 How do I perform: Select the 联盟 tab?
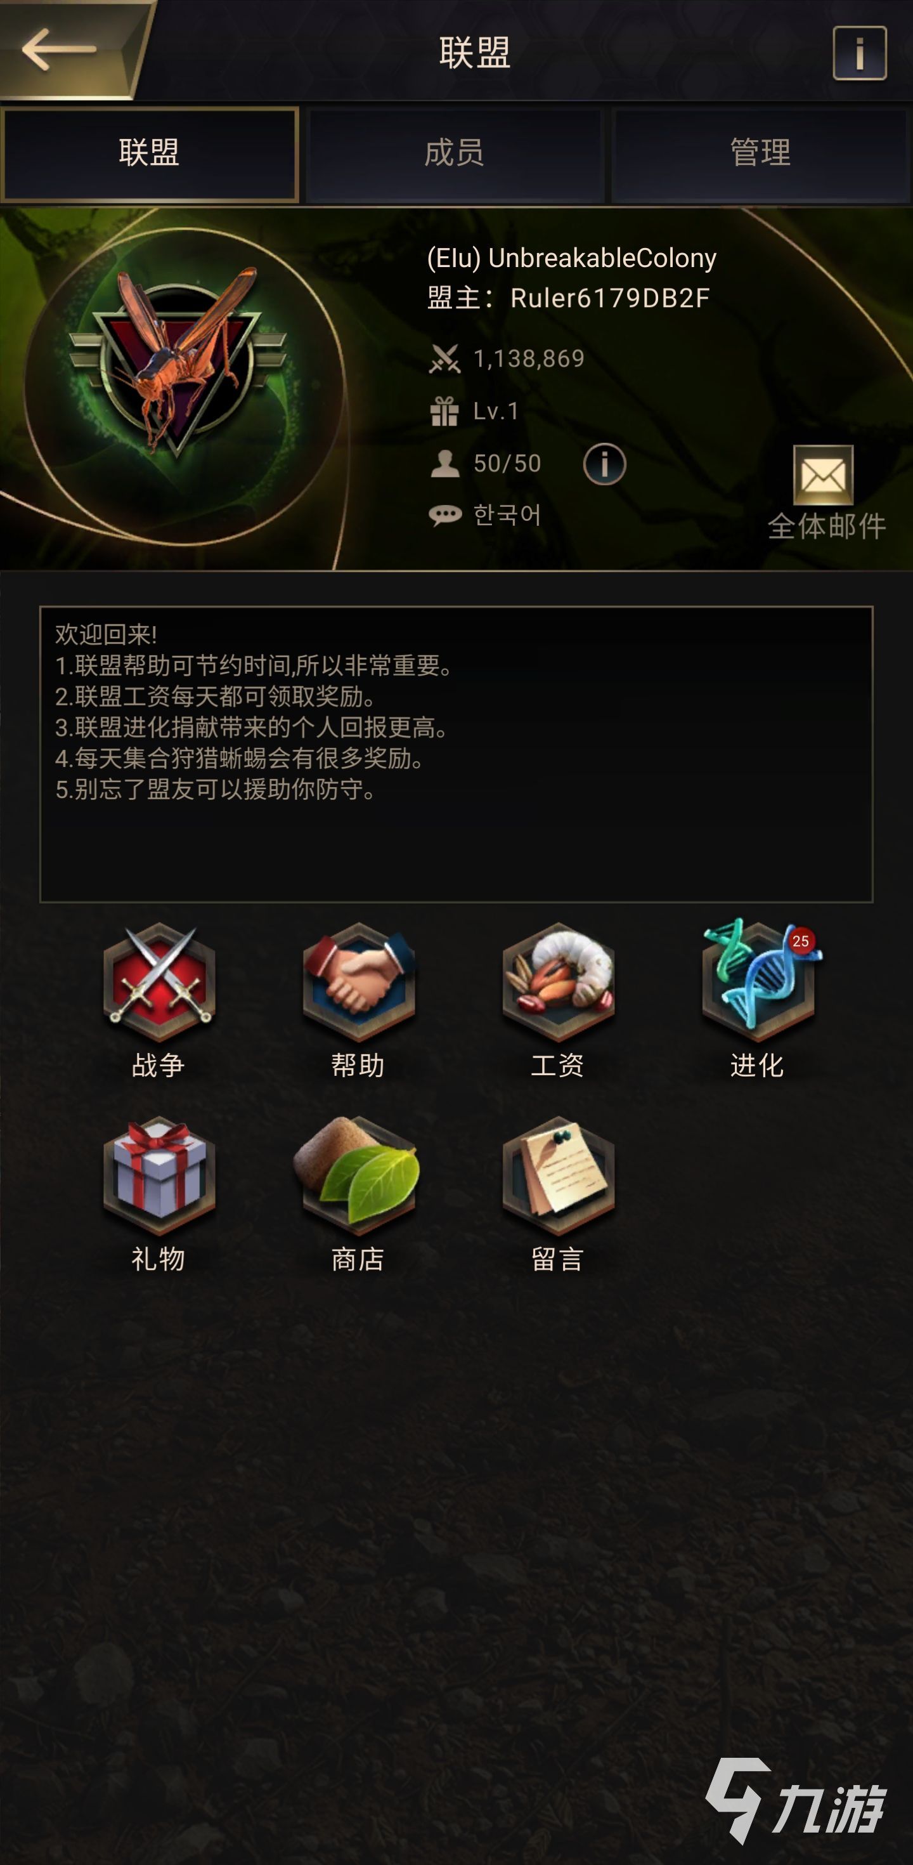pyautogui.click(x=150, y=154)
